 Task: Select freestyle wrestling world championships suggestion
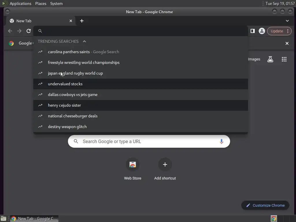140,62
